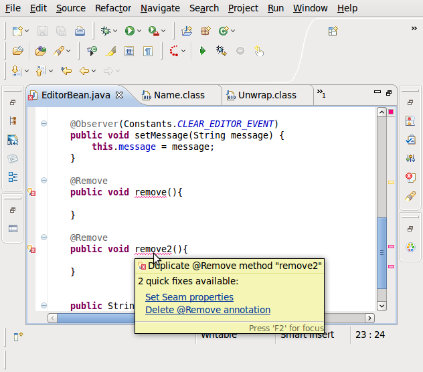Screen dimensions: 423x372
Task: Collapse the remove2 method fold marker
Action: [44, 237]
